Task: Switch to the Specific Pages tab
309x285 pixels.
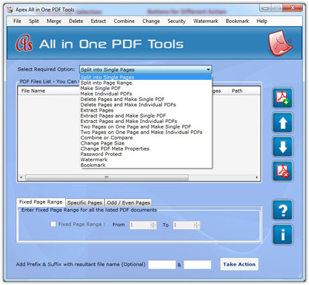Action: click(x=85, y=202)
